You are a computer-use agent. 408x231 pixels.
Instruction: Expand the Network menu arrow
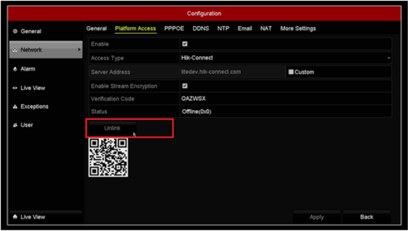pos(79,50)
